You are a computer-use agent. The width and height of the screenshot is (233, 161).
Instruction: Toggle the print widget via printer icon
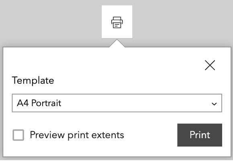tap(117, 22)
